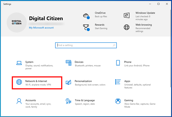This screenshot has height=117, width=172.
Task: Click 'Background, lock screen, colors' description
Action: pos(90,85)
